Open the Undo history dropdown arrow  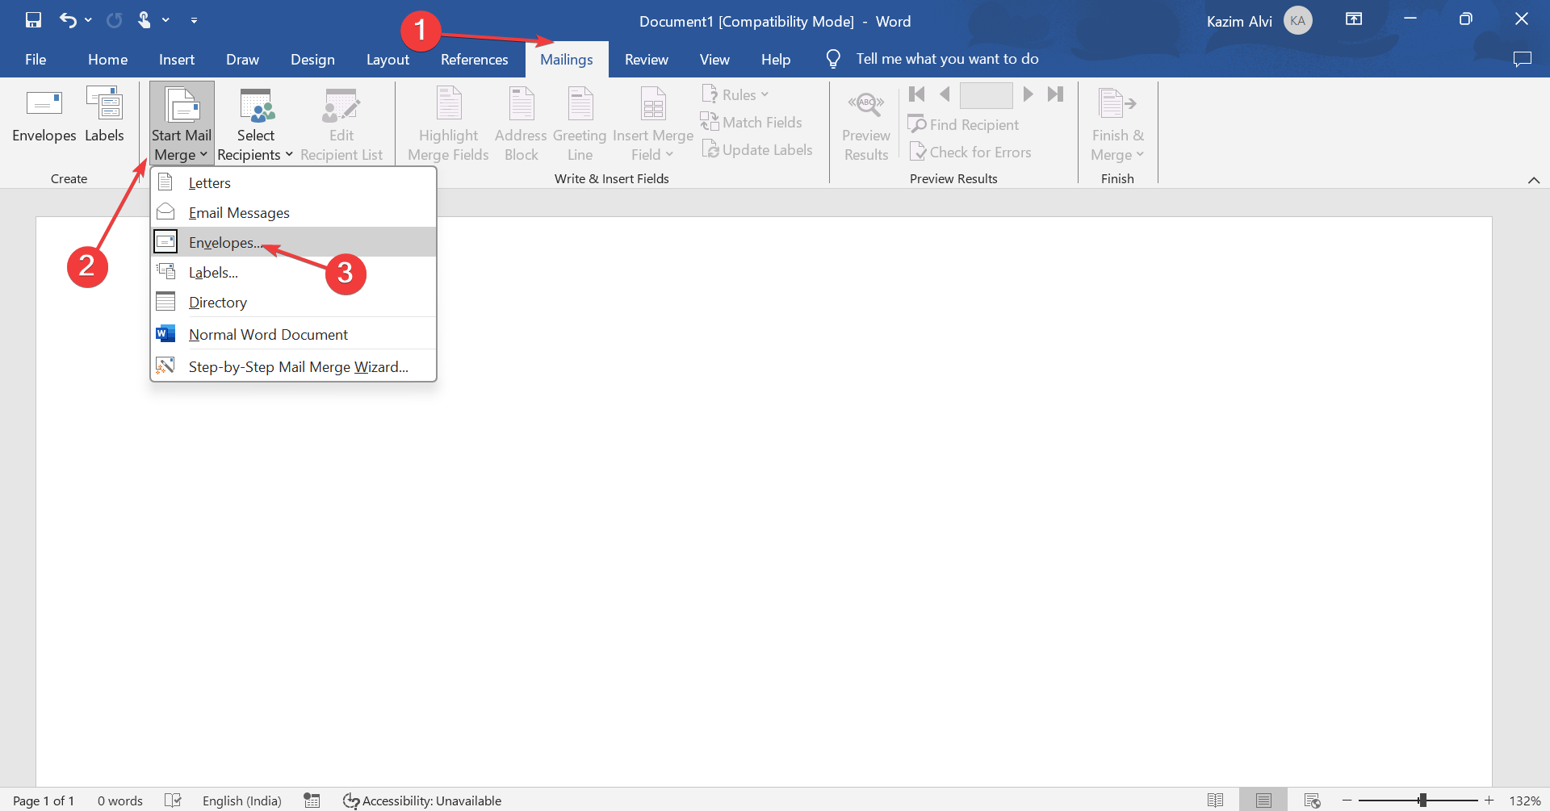click(x=88, y=20)
